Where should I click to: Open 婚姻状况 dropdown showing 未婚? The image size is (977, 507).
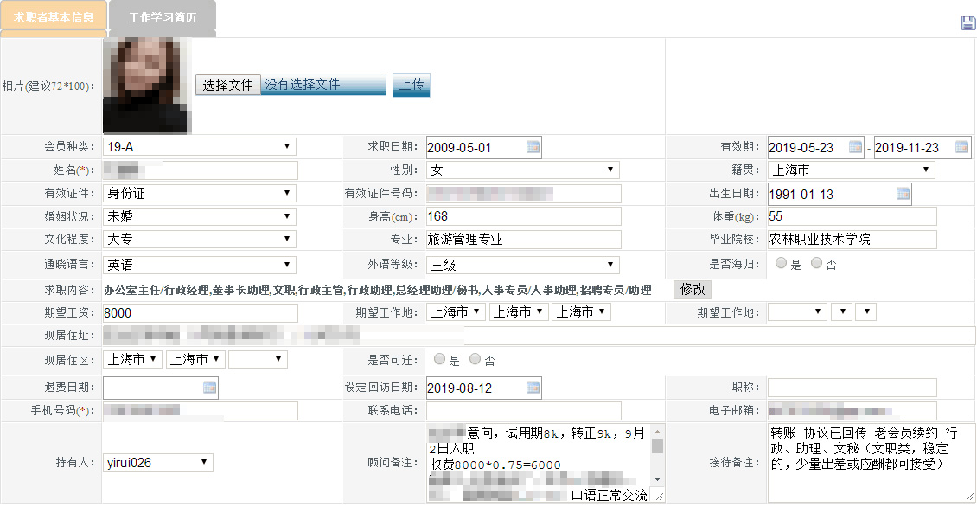tap(200, 216)
